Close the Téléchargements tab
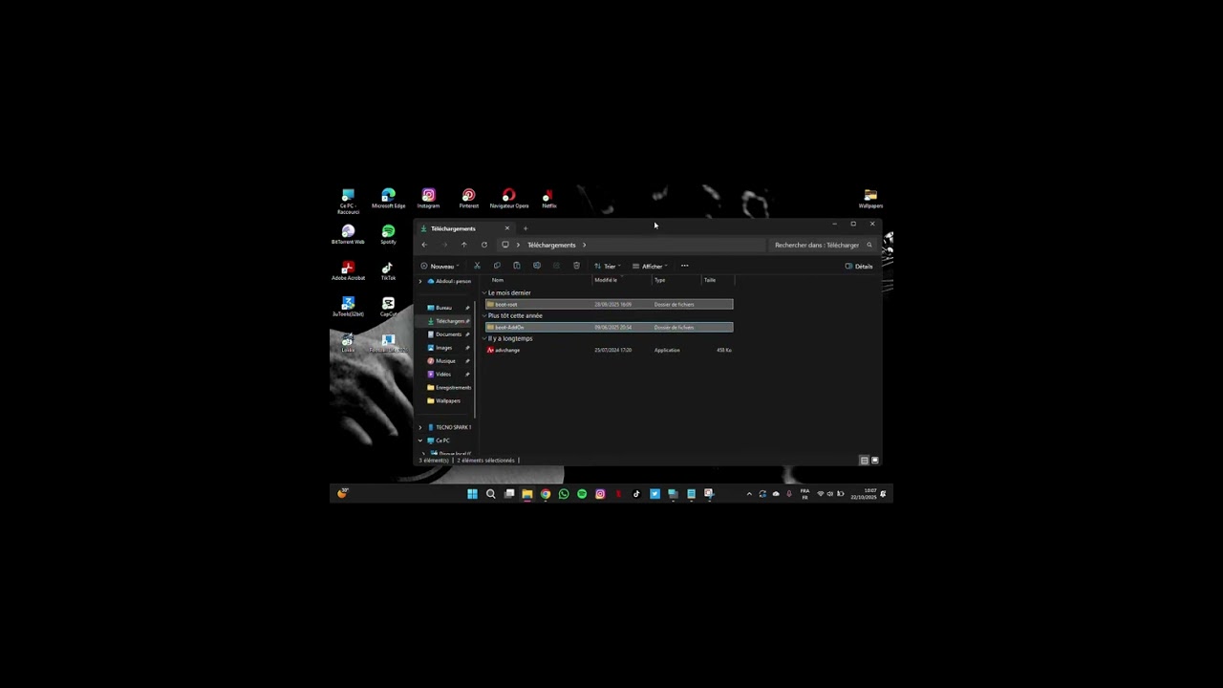Screen dimensions: 1223x688 (506, 228)
